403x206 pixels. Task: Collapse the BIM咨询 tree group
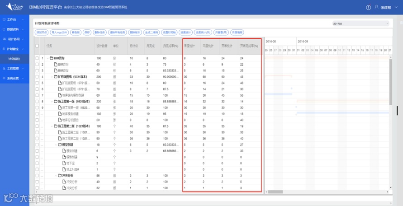(47, 58)
